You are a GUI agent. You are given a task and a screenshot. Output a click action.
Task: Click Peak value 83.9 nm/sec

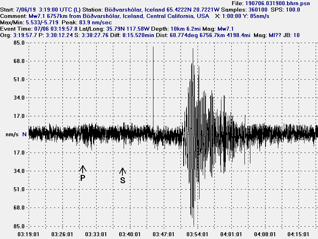pyautogui.click(x=95, y=22)
